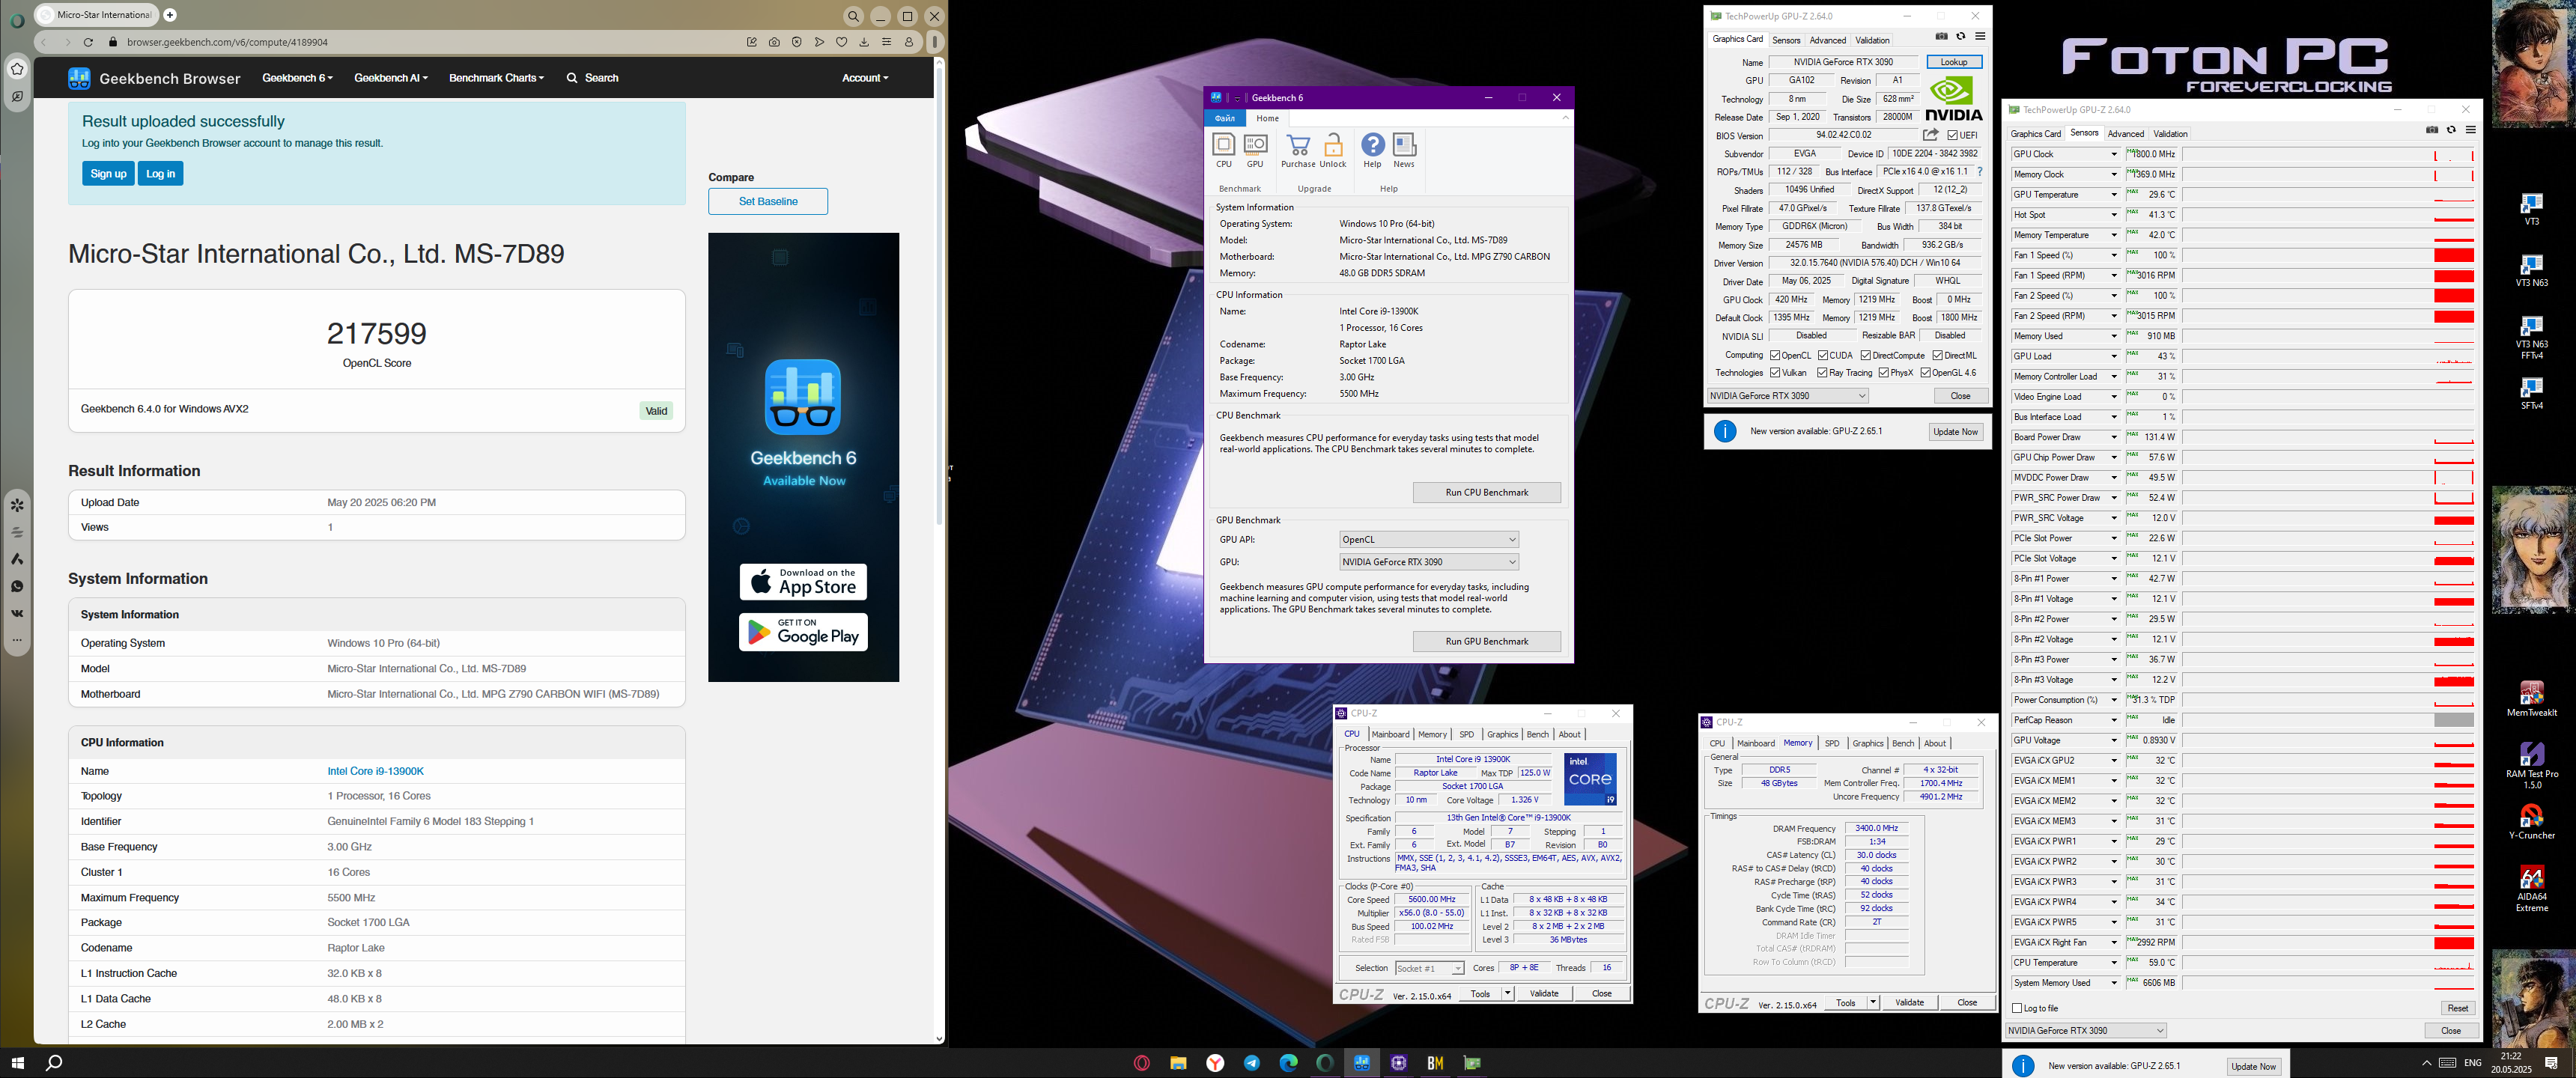The width and height of the screenshot is (2576, 1078).
Task: Open File Explorer from taskbar
Action: click(1179, 1063)
